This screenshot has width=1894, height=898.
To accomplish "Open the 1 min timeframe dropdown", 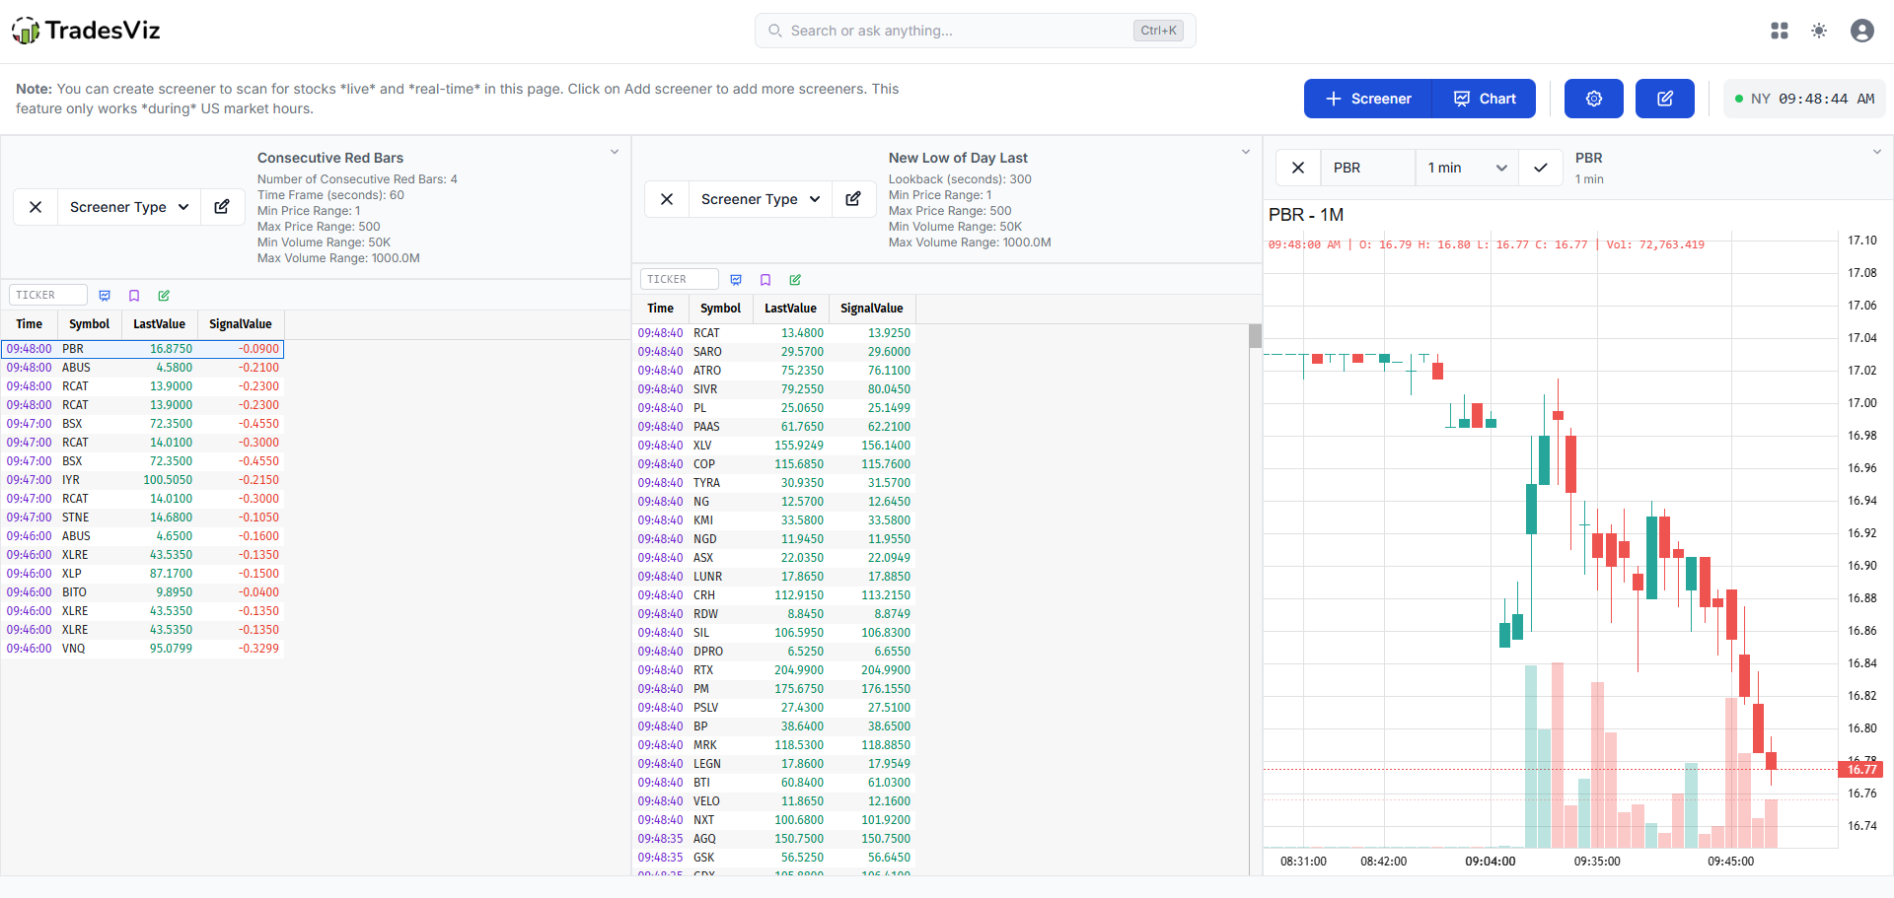I will coord(1467,168).
